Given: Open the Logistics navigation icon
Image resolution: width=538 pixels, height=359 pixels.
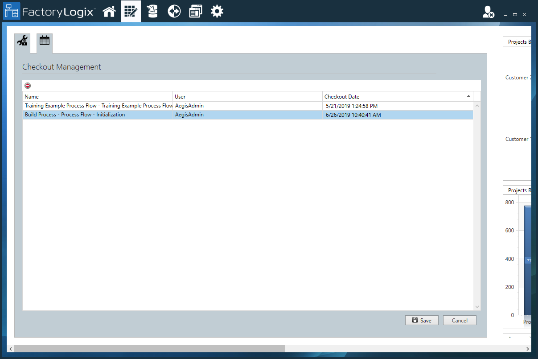Looking at the screenshot, I should click(174, 11).
